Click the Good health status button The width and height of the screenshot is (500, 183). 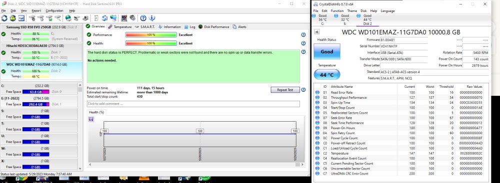[327, 51]
